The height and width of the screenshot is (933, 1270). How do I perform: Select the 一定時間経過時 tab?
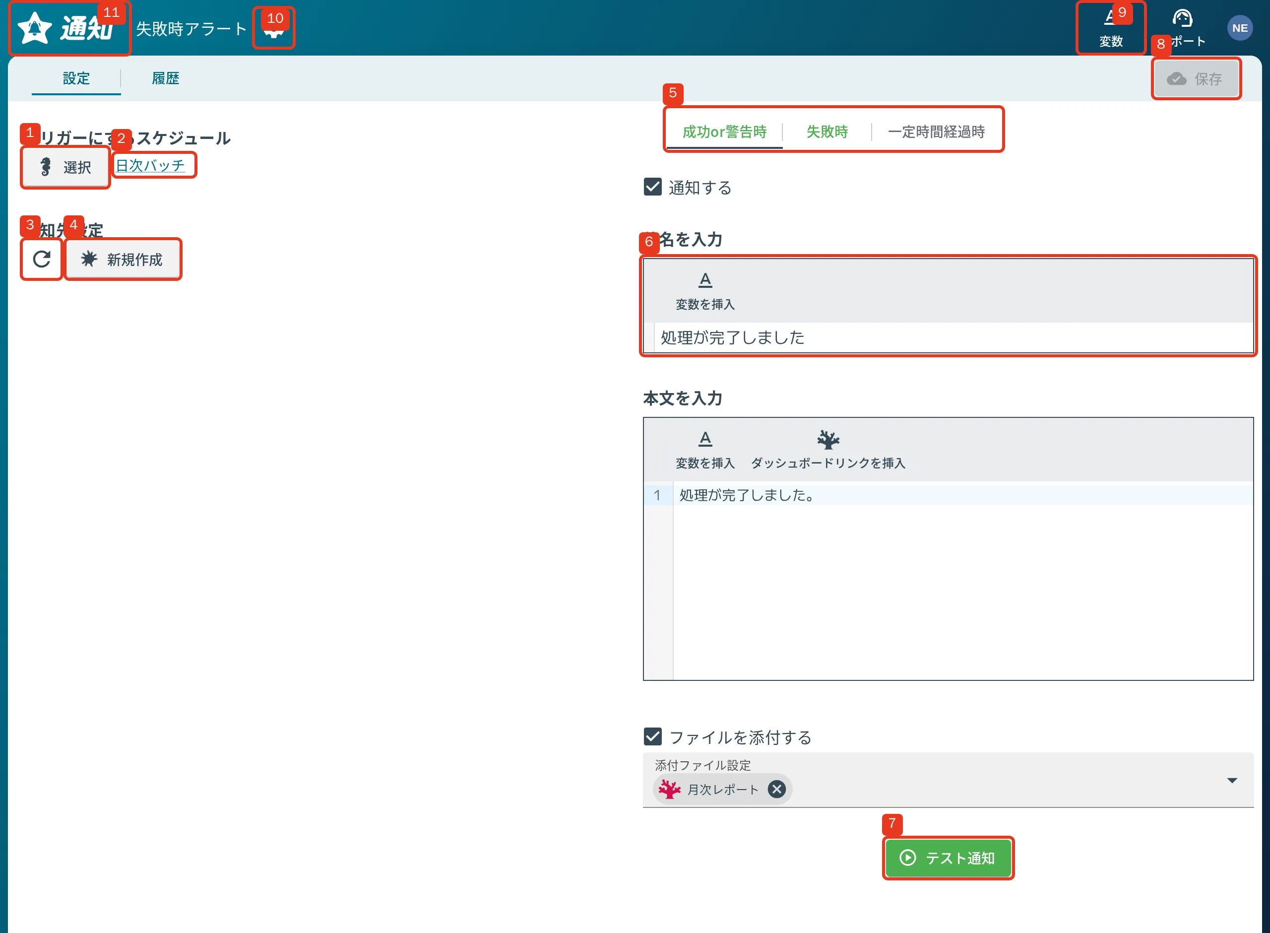click(936, 132)
